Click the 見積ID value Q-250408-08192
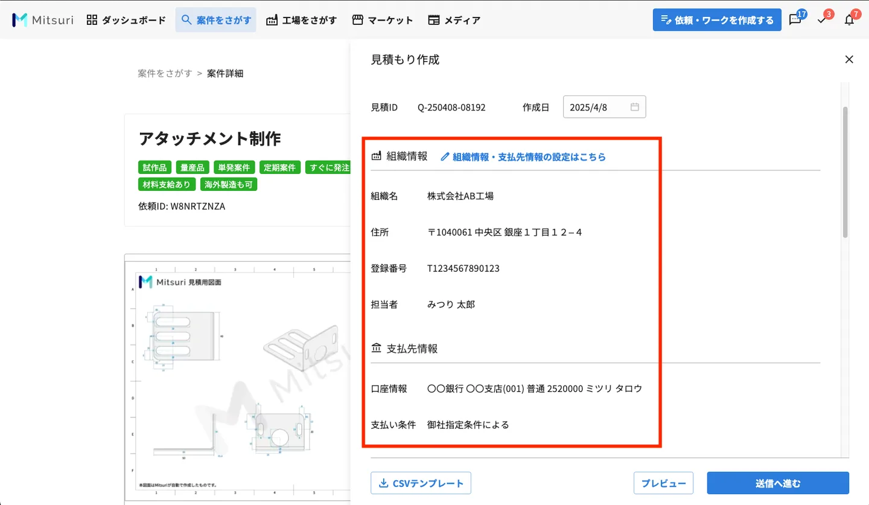This screenshot has width=869, height=505. (x=451, y=108)
